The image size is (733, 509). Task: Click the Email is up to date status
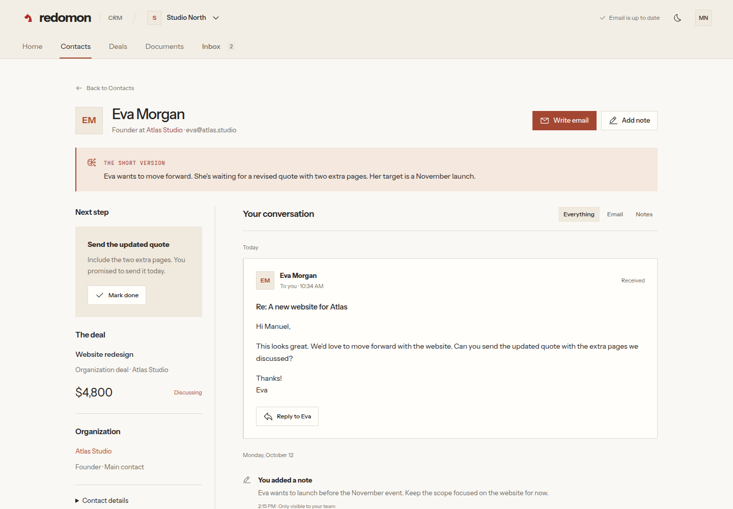[630, 18]
